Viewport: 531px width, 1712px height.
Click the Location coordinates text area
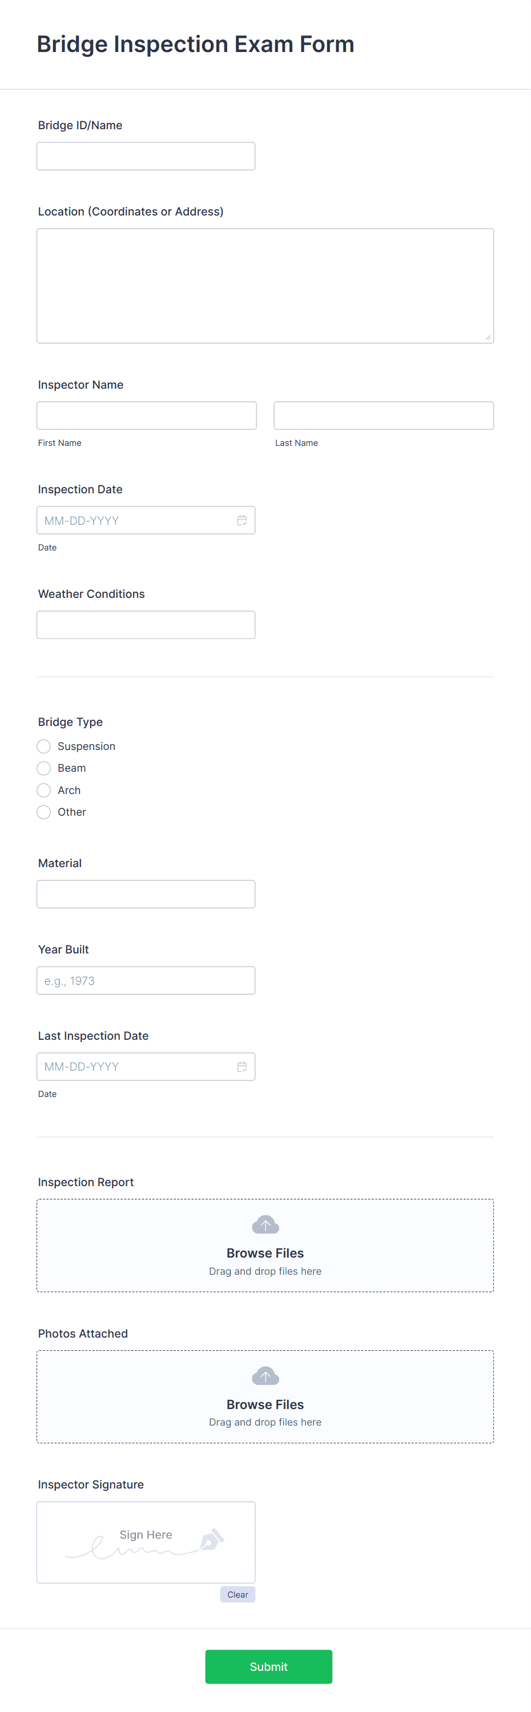[x=265, y=286]
